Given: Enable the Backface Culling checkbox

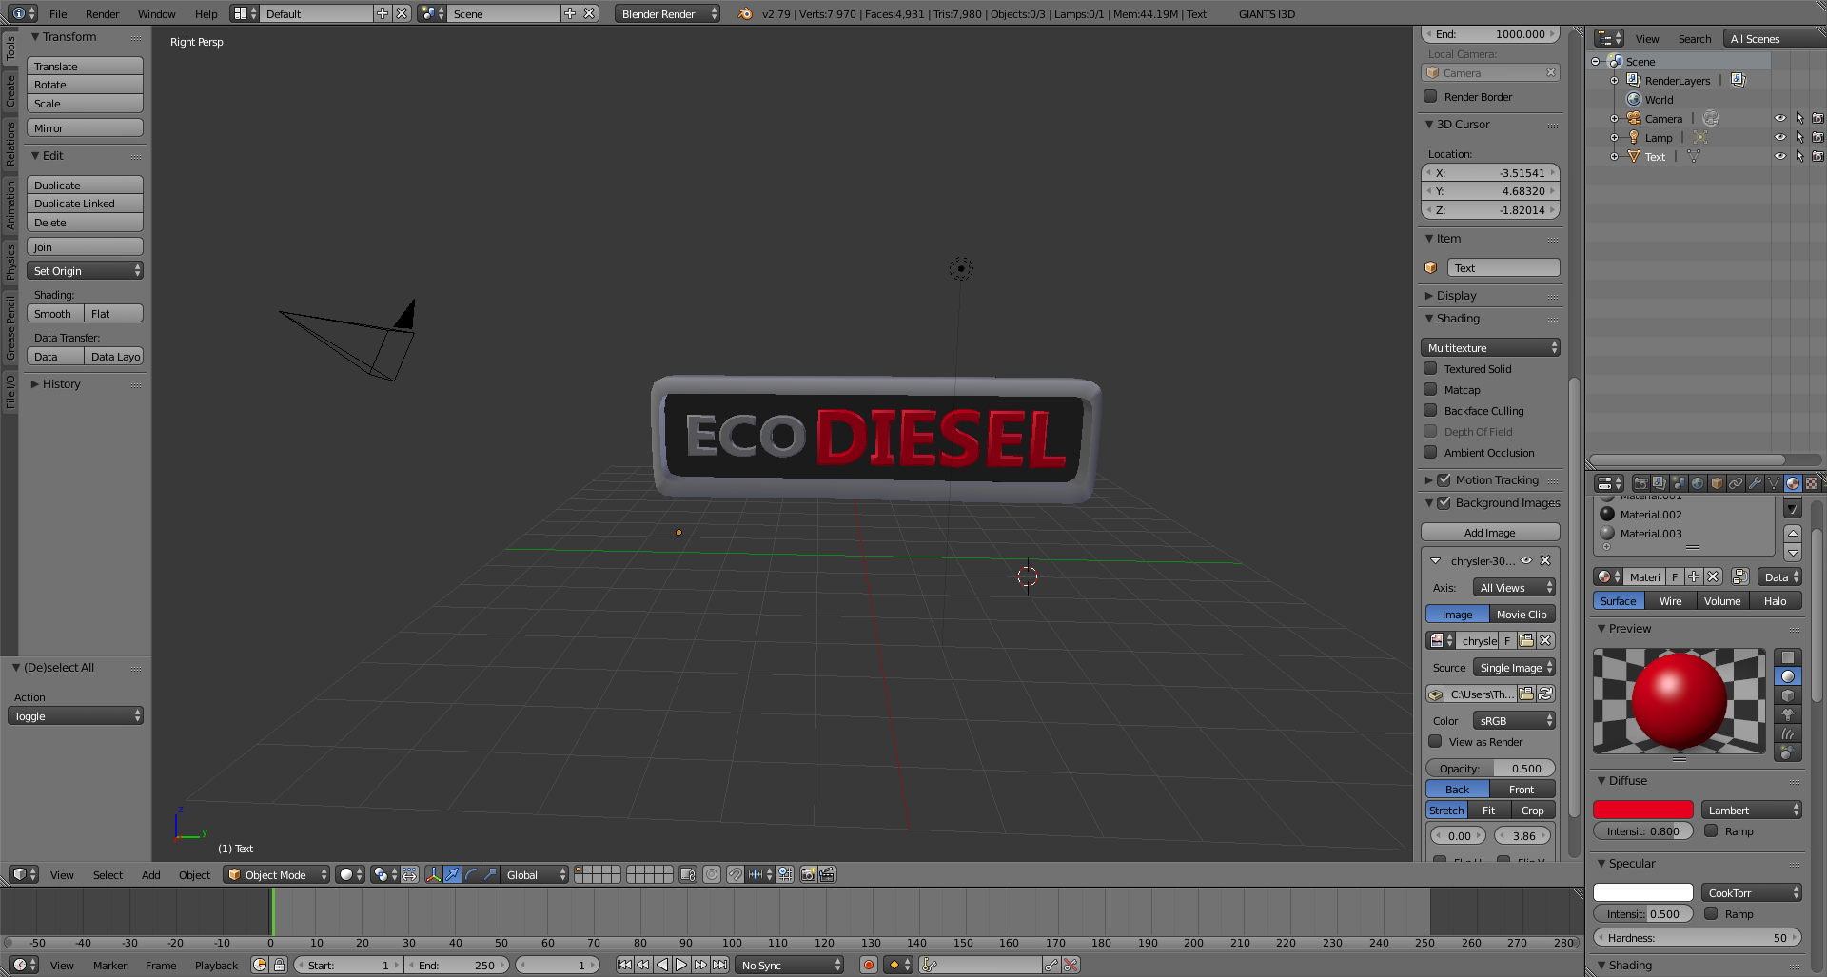Looking at the screenshot, I should pyautogui.click(x=1430, y=411).
